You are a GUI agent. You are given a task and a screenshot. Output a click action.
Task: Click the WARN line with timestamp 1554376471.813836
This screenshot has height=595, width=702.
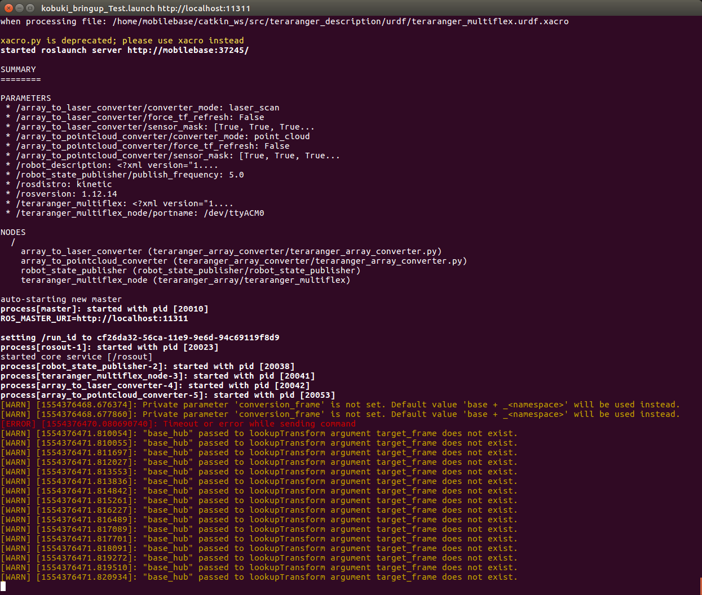[259, 481]
